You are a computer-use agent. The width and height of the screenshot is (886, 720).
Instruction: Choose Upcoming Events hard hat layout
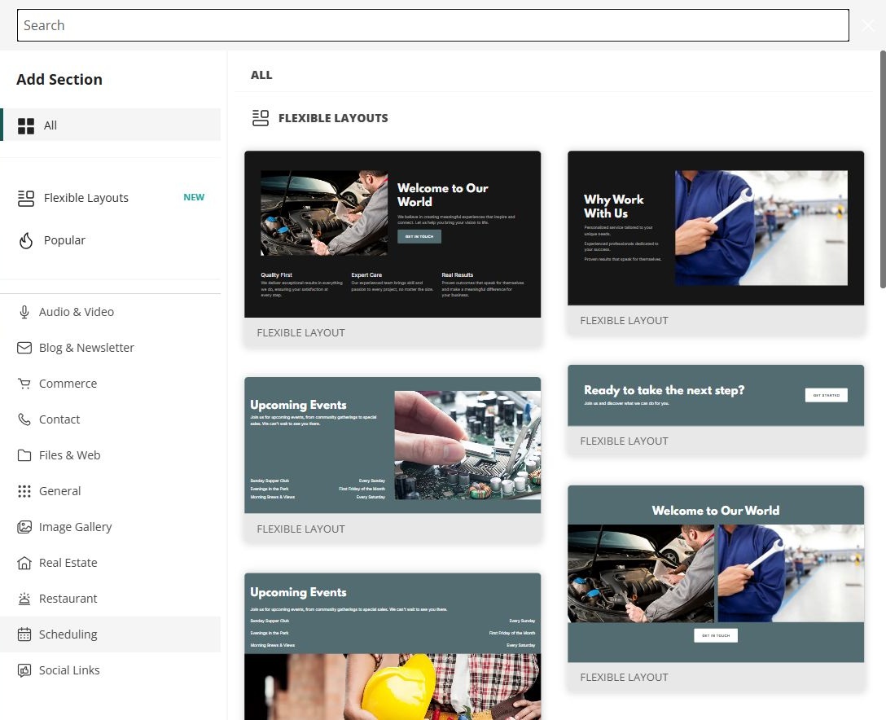(393, 647)
